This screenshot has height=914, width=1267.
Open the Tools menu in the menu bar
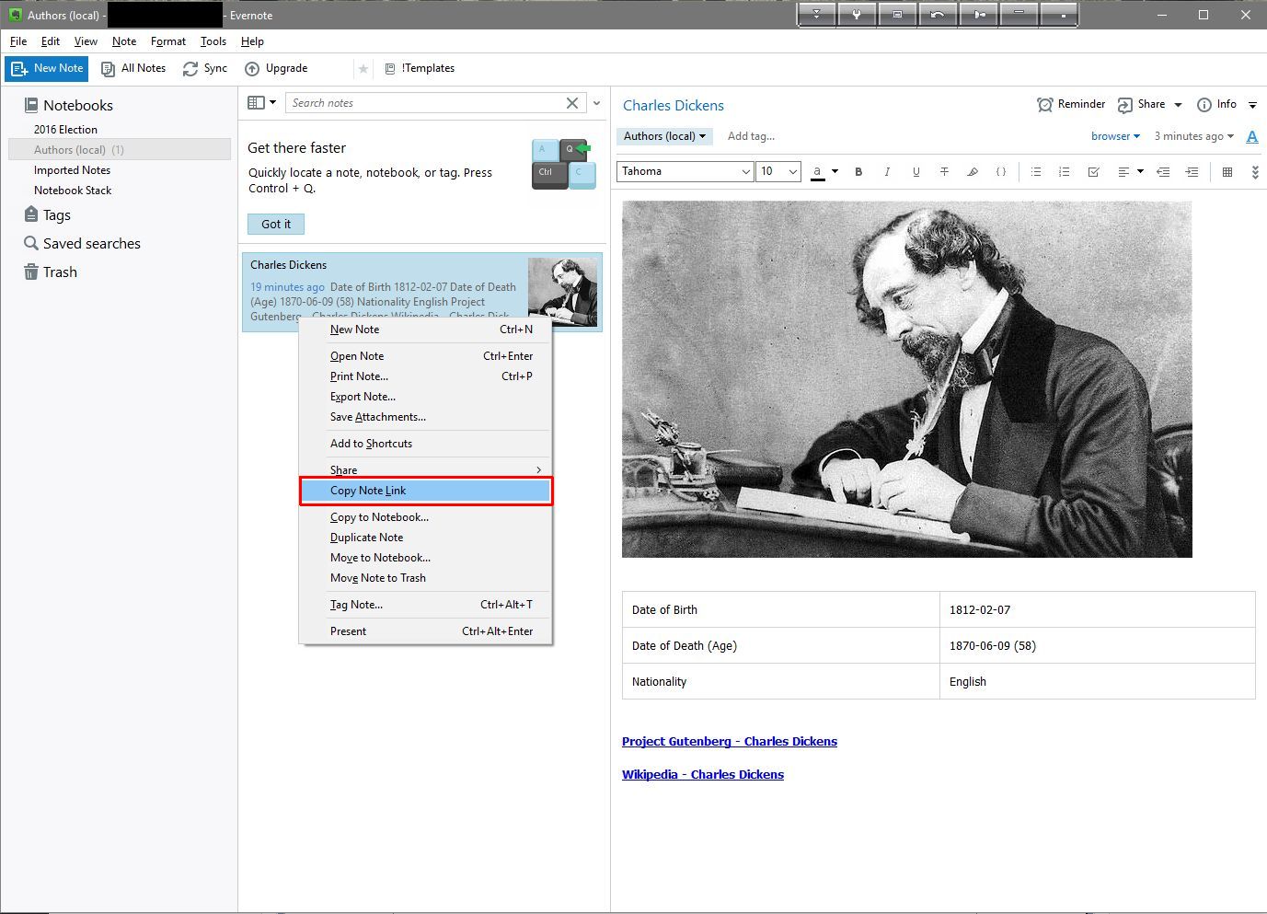coord(213,41)
